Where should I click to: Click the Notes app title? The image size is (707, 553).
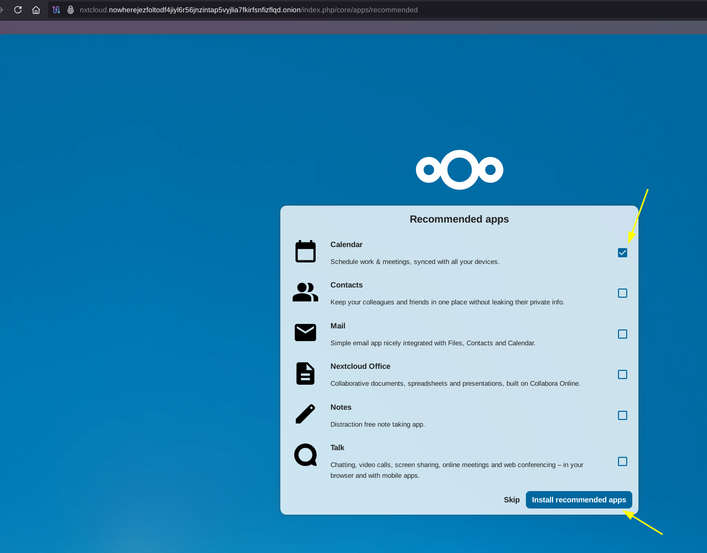[341, 407]
